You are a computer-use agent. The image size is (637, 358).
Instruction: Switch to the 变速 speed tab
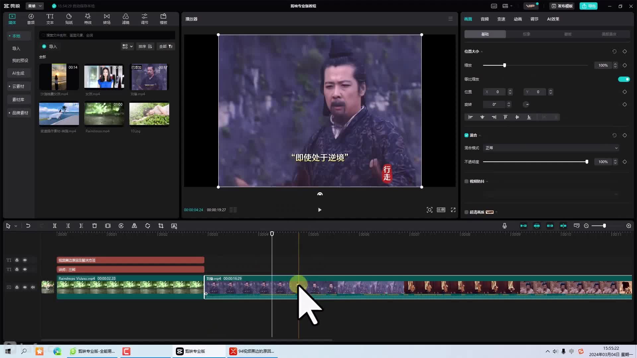click(x=501, y=19)
